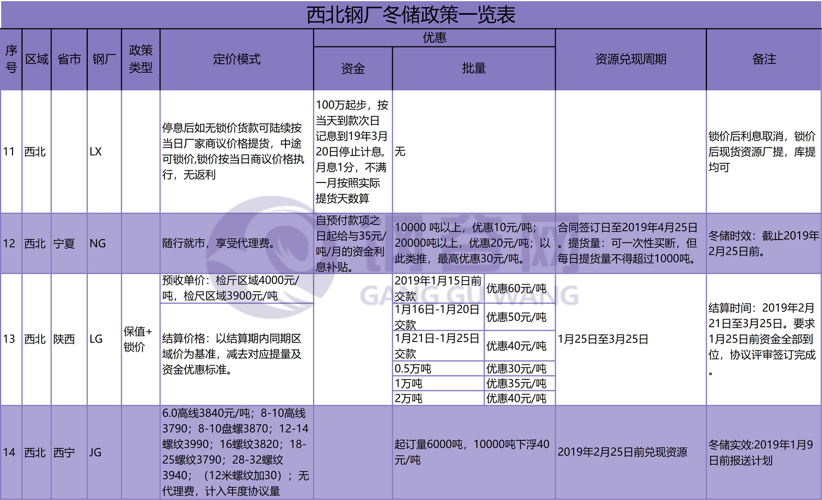Click the 西北 region cell in row 14
The width and height of the screenshot is (822, 500).
click(x=37, y=452)
